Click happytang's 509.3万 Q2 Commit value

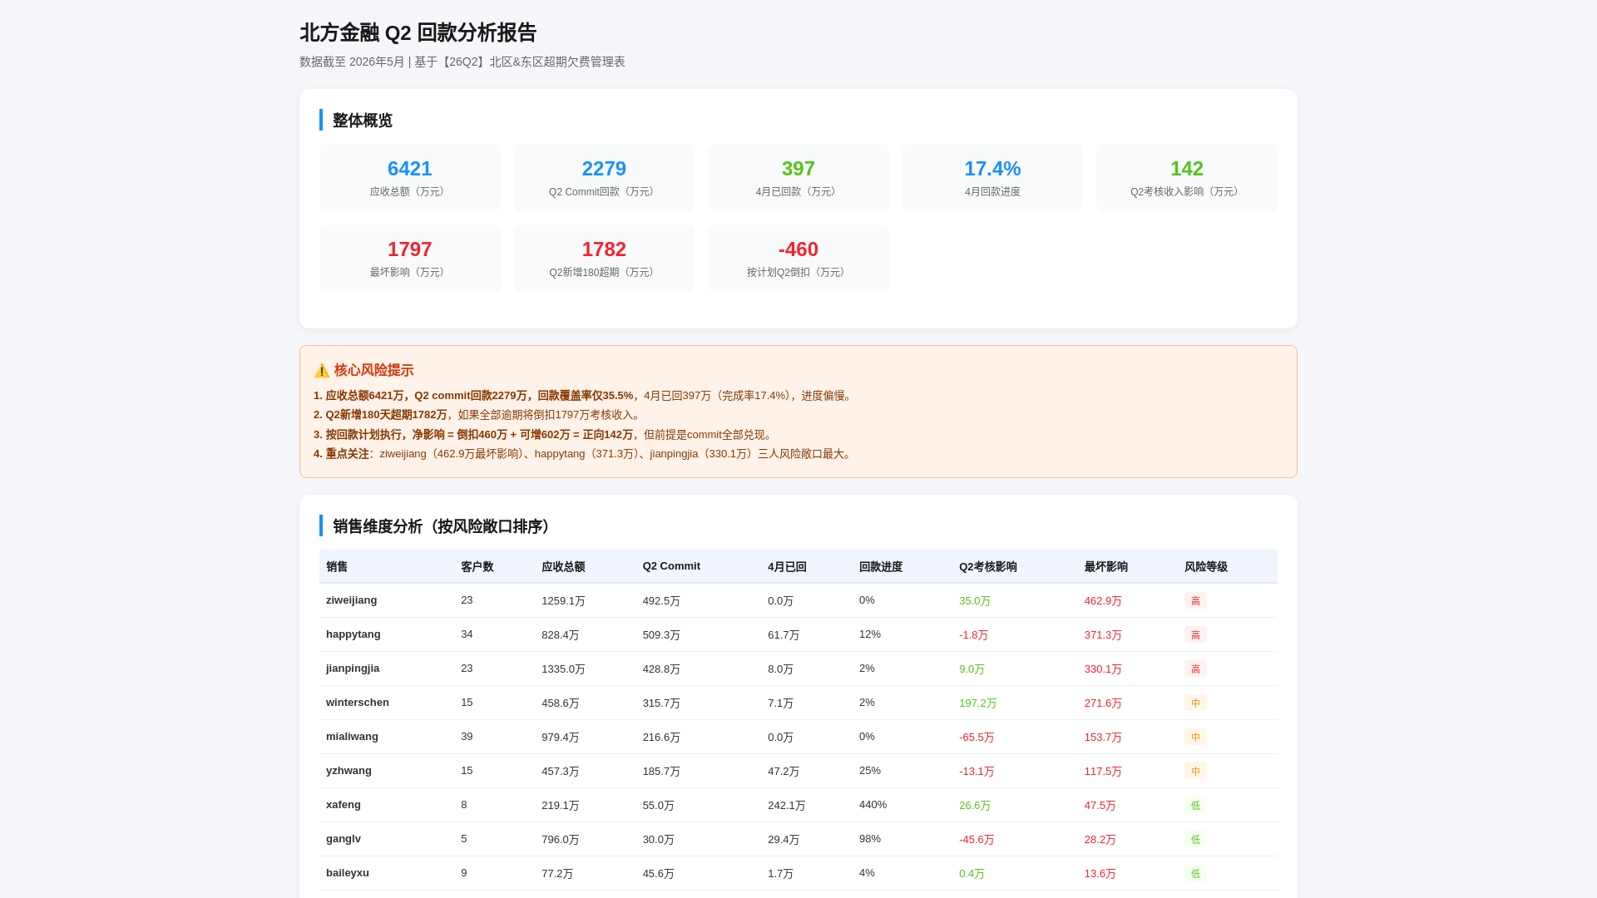pos(661,634)
